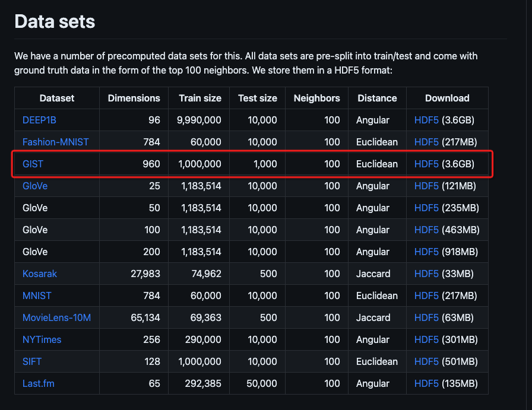Image resolution: width=532 pixels, height=410 pixels.
Task: Open the GloVe dataset link
Action: click(35, 186)
